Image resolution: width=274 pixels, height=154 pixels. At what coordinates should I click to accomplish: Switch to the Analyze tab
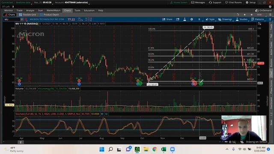click(30, 10)
